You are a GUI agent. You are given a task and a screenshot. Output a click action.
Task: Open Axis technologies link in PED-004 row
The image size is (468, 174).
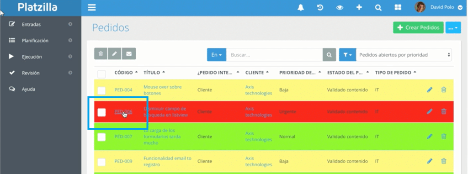click(259, 90)
